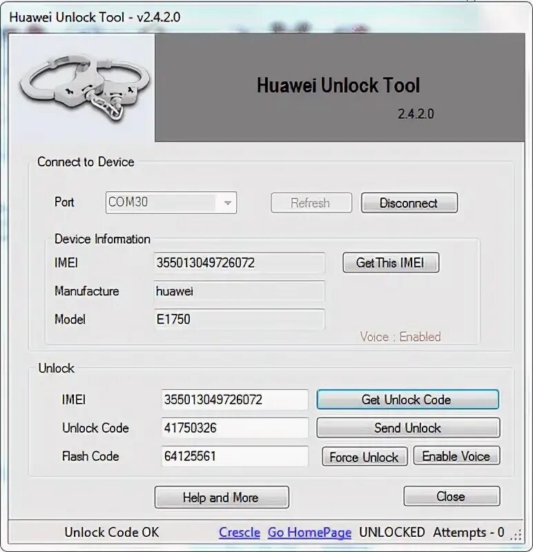This screenshot has height=552, width=533.
Task: Click the Attempts - 0 status text
Action: (x=469, y=532)
